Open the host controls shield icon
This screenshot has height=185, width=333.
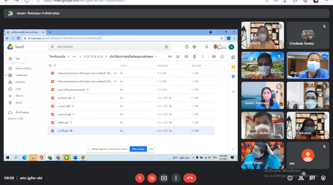324,178
